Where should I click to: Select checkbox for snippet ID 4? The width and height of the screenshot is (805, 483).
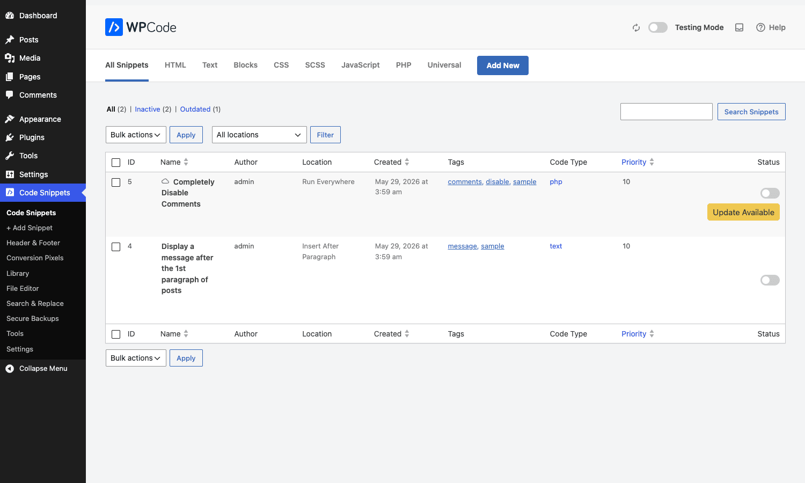tap(116, 247)
